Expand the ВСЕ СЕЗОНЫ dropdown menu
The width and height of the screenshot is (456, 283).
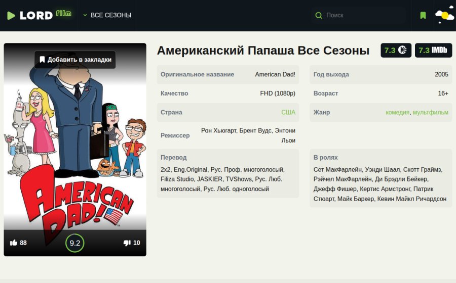pyautogui.click(x=107, y=15)
